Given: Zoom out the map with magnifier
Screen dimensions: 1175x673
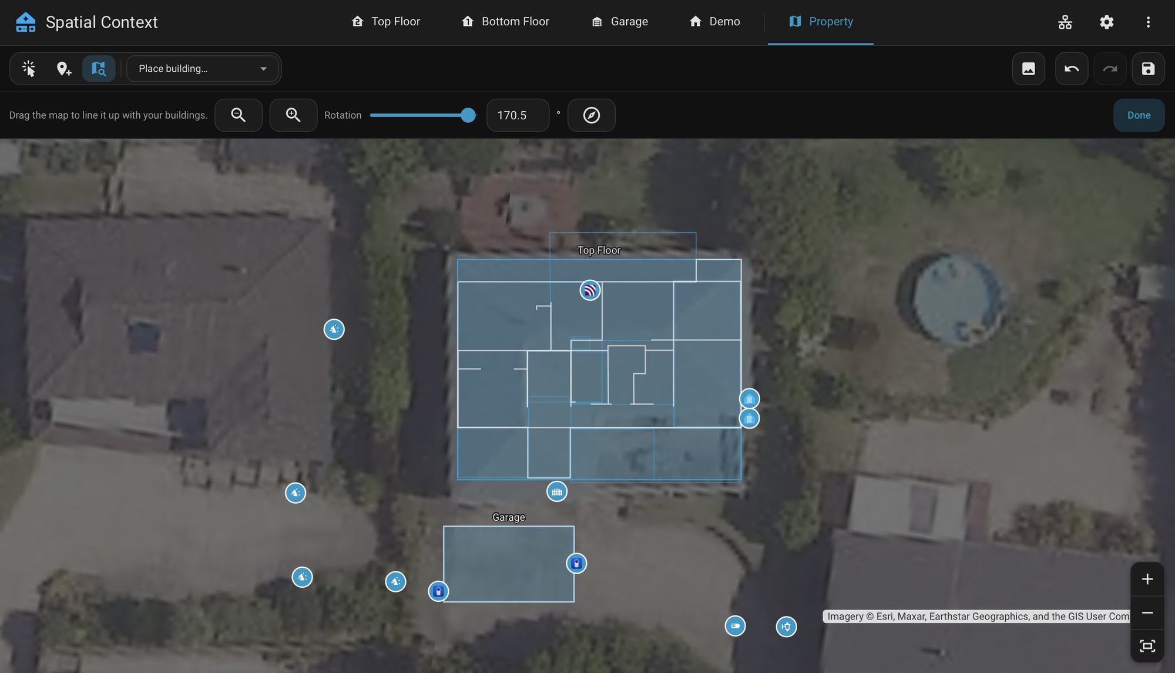Looking at the screenshot, I should coord(239,115).
